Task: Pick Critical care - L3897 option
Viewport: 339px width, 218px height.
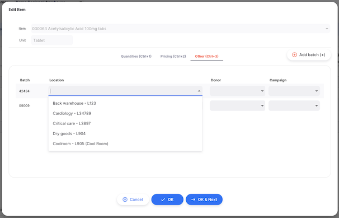Action: click(125, 123)
